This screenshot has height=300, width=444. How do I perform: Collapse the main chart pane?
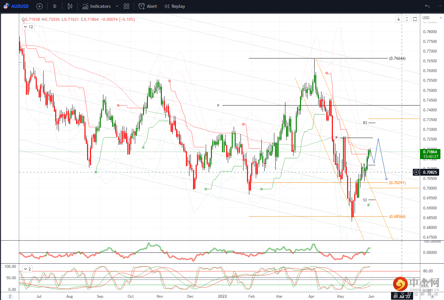pos(407,19)
